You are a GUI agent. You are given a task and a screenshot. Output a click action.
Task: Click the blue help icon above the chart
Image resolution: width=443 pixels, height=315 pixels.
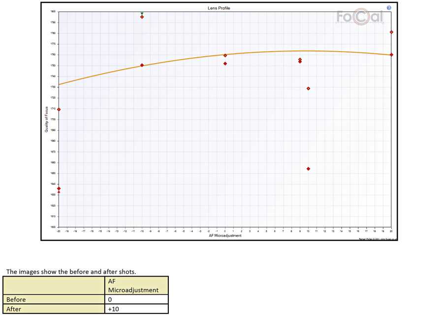click(x=389, y=8)
